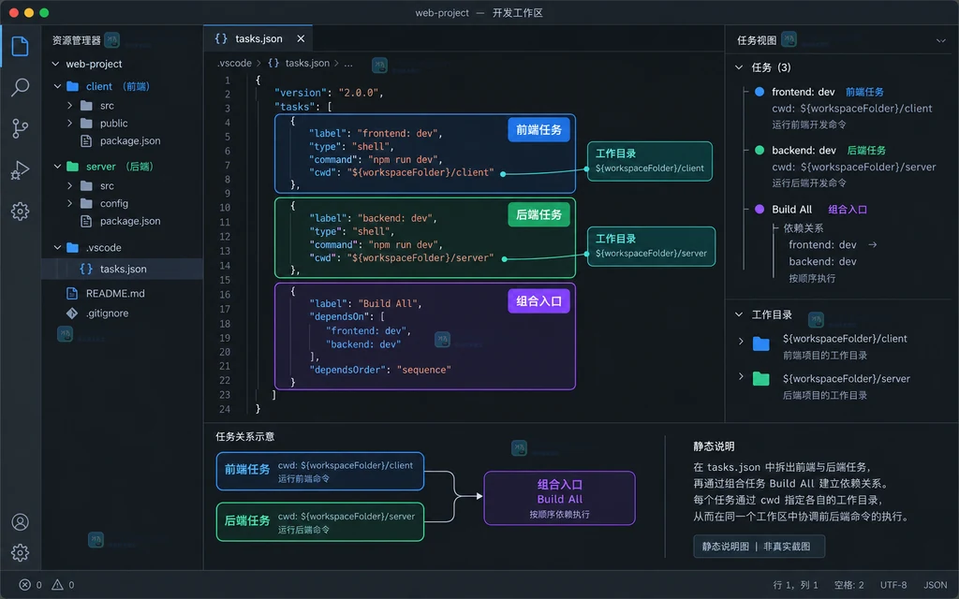Click the 行 1, 列 1 cursor position indicator
Viewport: 959px width, 599px height.
795,585
